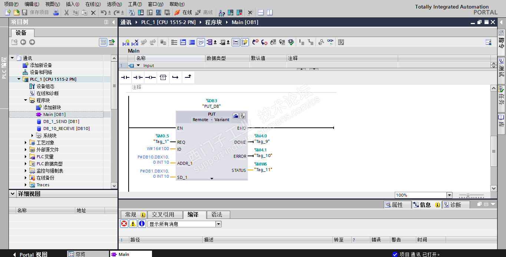This screenshot has height=257, width=506.
Task: Create a new project with toolbar icon
Action: coord(8,13)
